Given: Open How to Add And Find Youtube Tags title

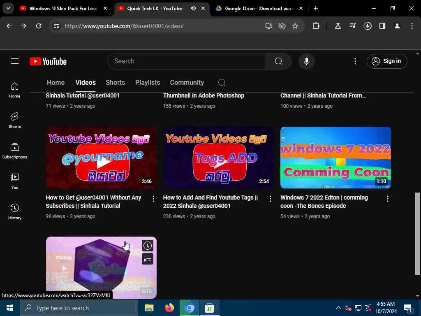Looking at the screenshot, I should pos(210,202).
